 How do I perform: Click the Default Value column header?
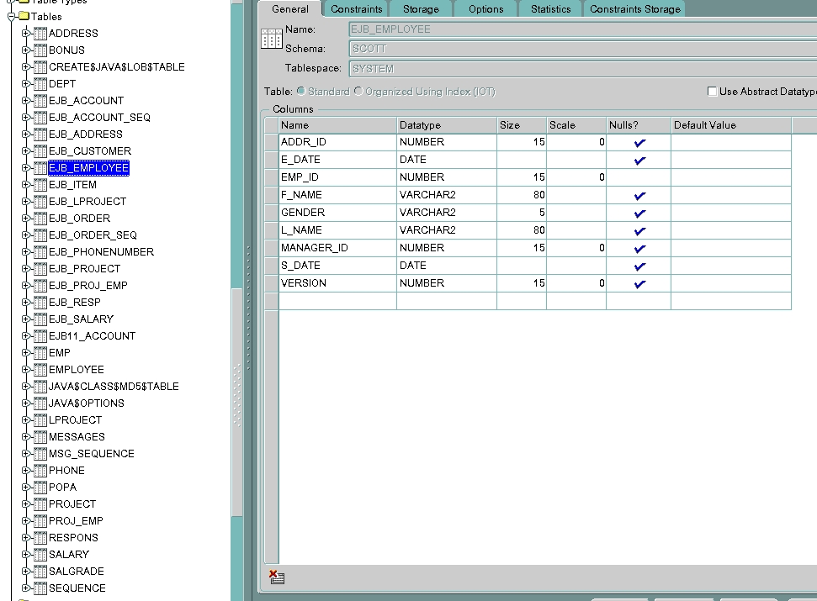pyautogui.click(x=731, y=125)
